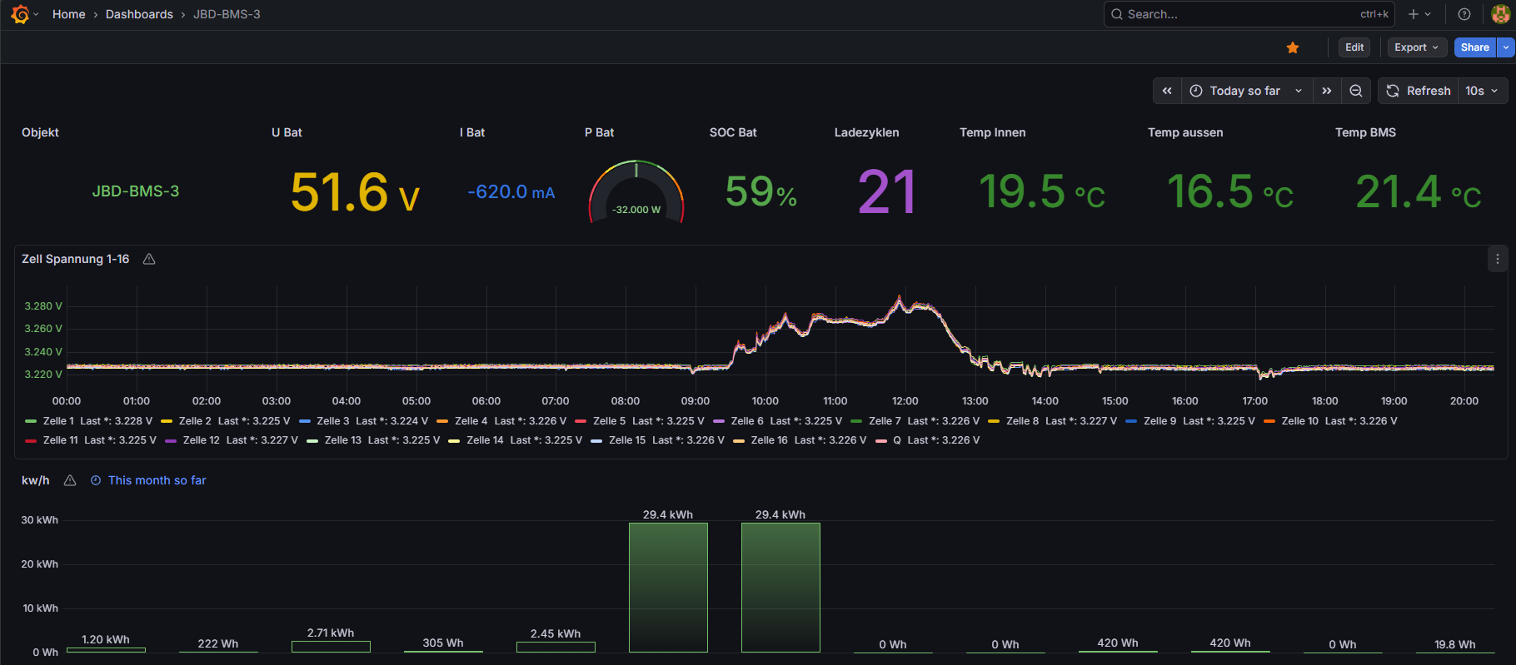Click the Edit dashboard button

1354,47
